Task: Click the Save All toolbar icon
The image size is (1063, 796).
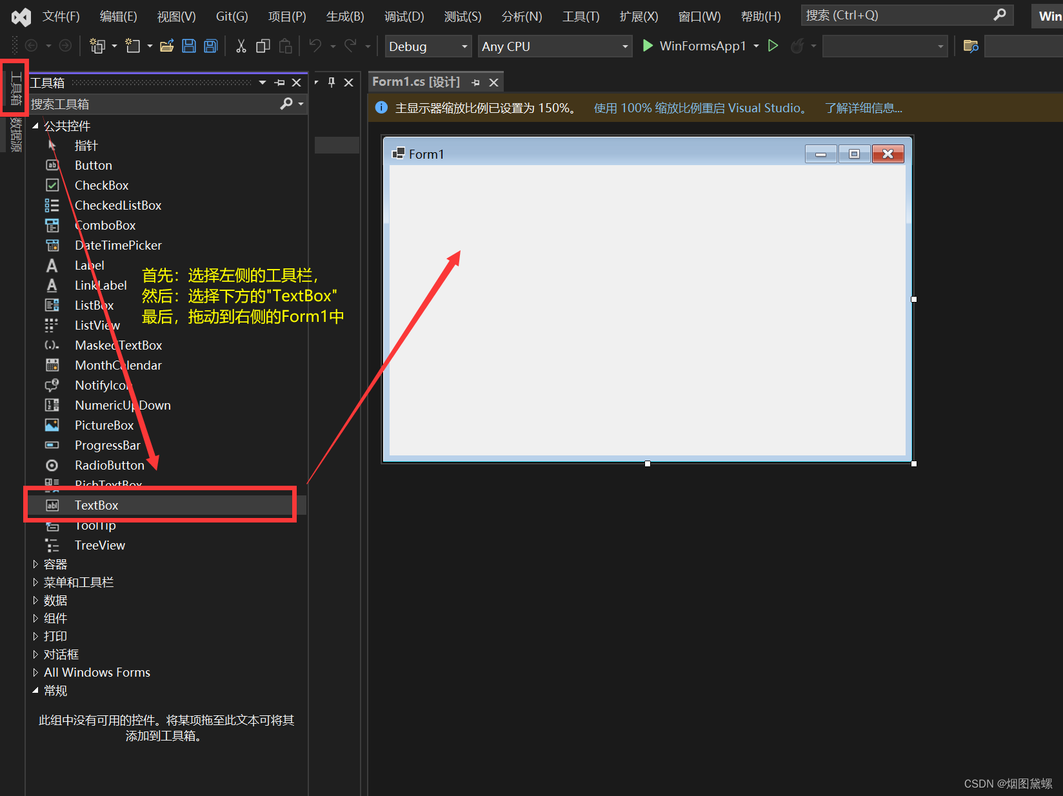Action: pos(210,45)
